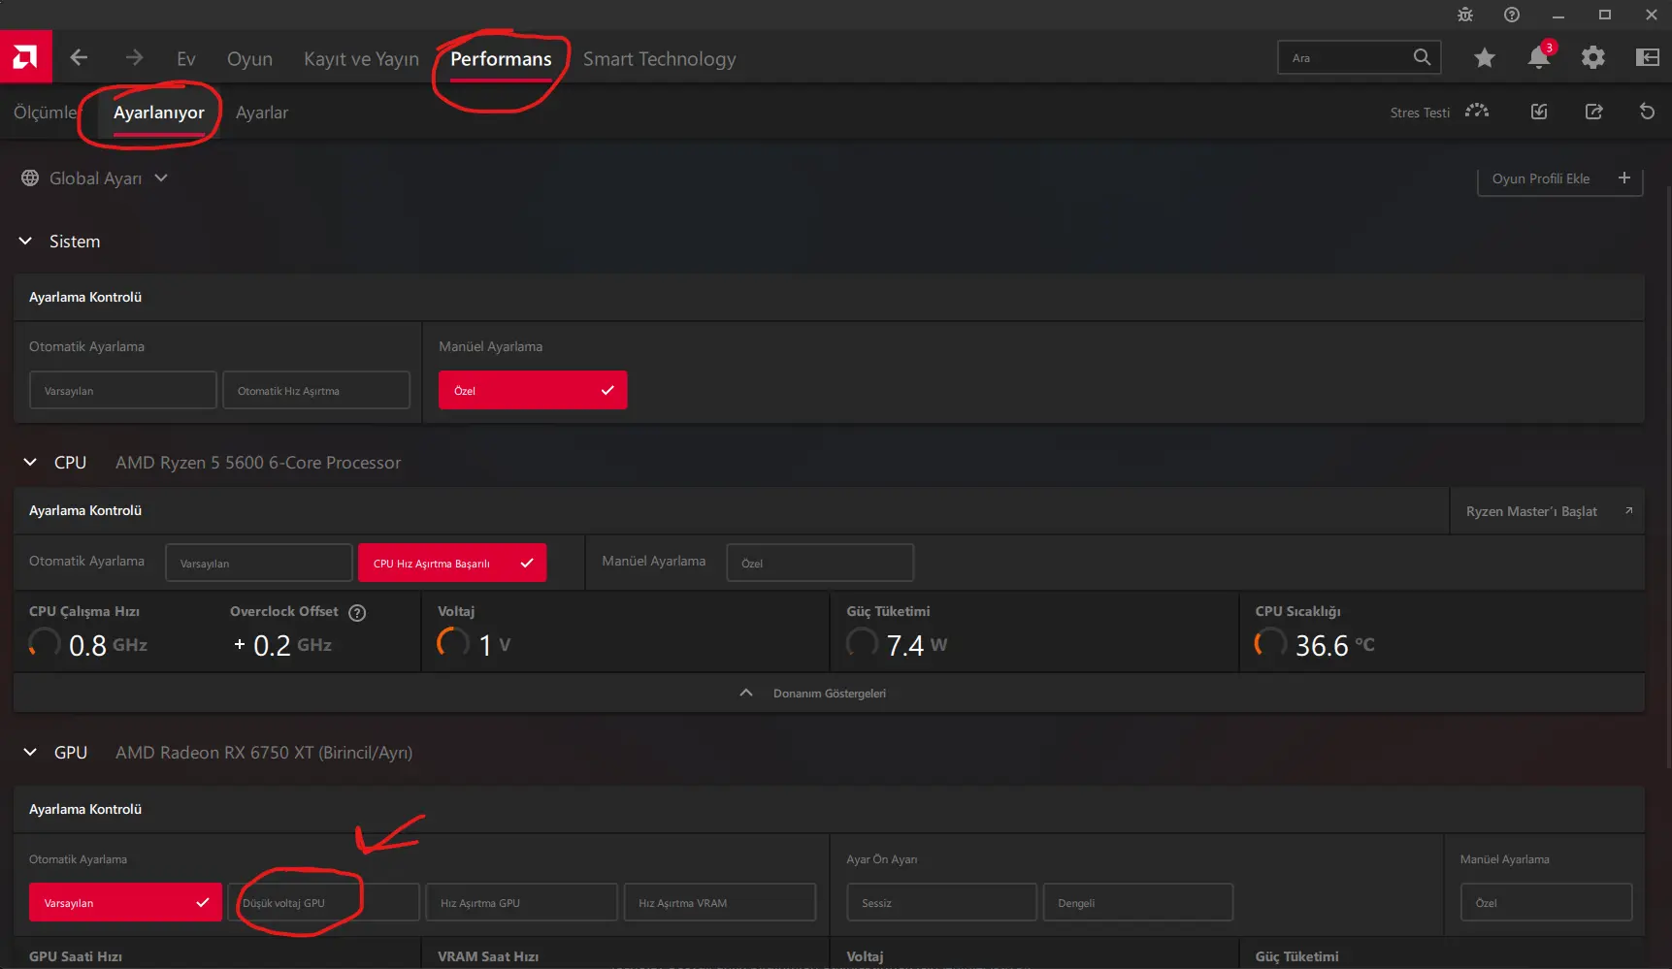Select Düşük voltaj GPU option

324,902
